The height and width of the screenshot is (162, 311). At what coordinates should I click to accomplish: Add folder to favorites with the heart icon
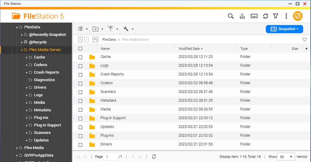point(305,40)
